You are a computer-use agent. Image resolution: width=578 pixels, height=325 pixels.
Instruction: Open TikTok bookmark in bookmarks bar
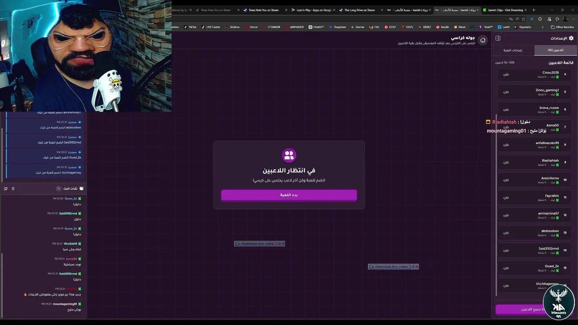coord(190,27)
